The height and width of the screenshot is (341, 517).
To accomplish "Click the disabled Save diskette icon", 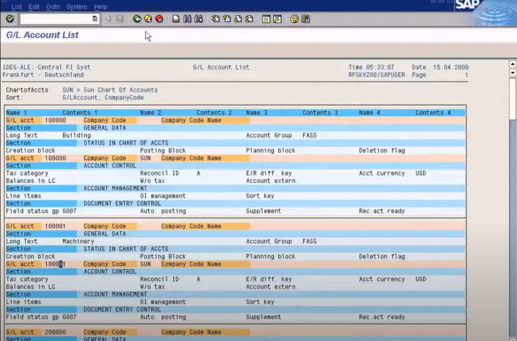I will (120, 19).
